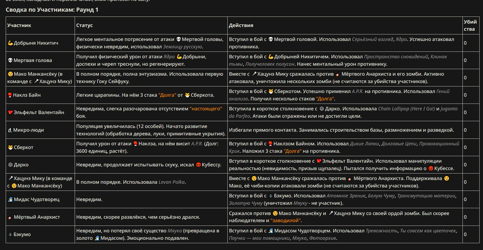Image resolution: width=483 pixels, height=250 pixels.
Task: Click italic text 'Долговые Цепи'
Action: [x=399, y=144]
